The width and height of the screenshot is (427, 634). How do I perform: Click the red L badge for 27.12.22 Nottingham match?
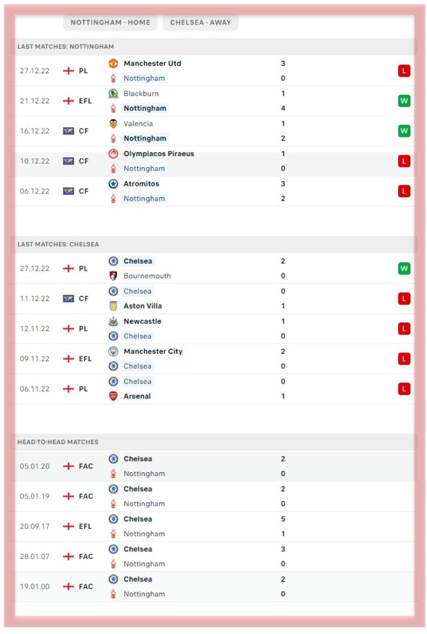[404, 71]
